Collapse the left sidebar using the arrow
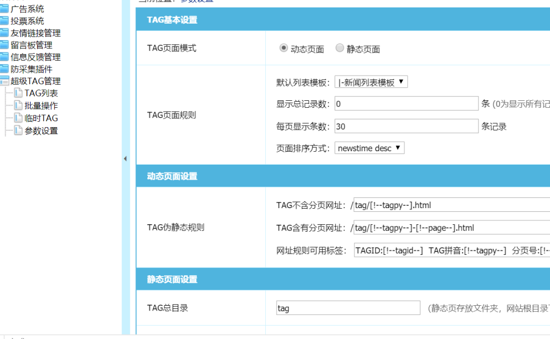550x339 pixels. point(125,159)
